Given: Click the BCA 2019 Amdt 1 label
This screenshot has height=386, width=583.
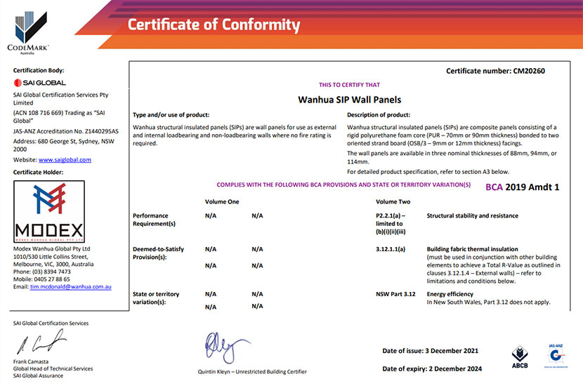Looking at the screenshot, I should [x=523, y=187].
